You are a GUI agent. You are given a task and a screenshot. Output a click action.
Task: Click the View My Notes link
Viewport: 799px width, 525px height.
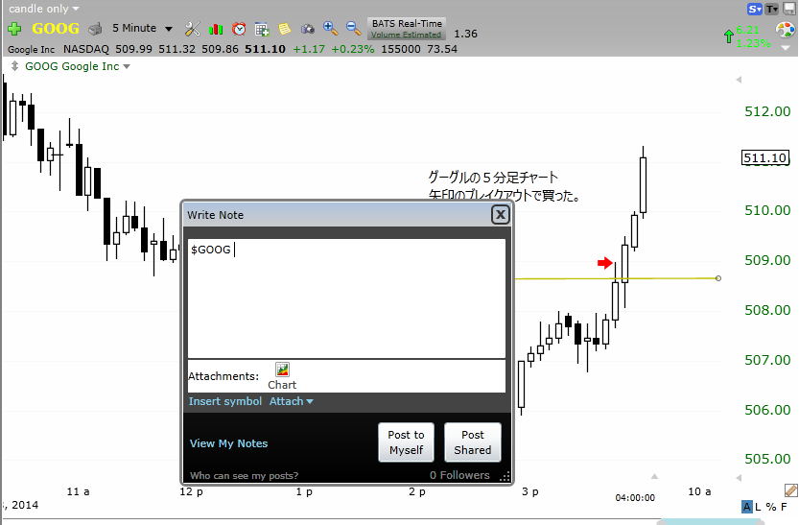(228, 443)
